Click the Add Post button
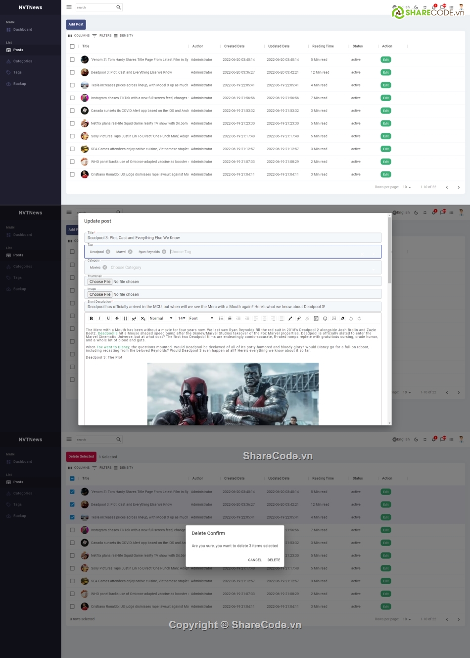This screenshot has width=470, height=658. (76, 24)
